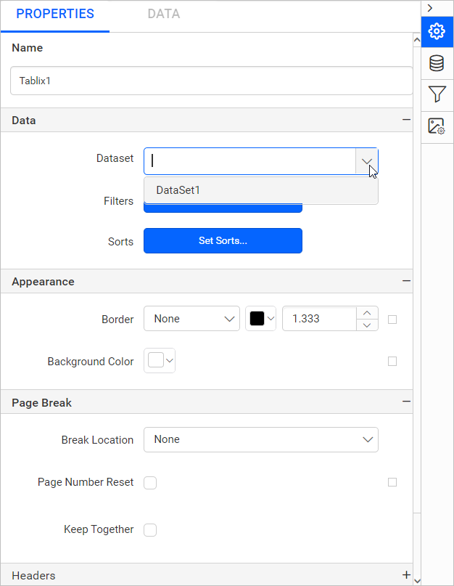Image resolution: width=454 pixels, height=586 pixels.
Task: Switch to the DATA tab
Action: tap(163, 15)
